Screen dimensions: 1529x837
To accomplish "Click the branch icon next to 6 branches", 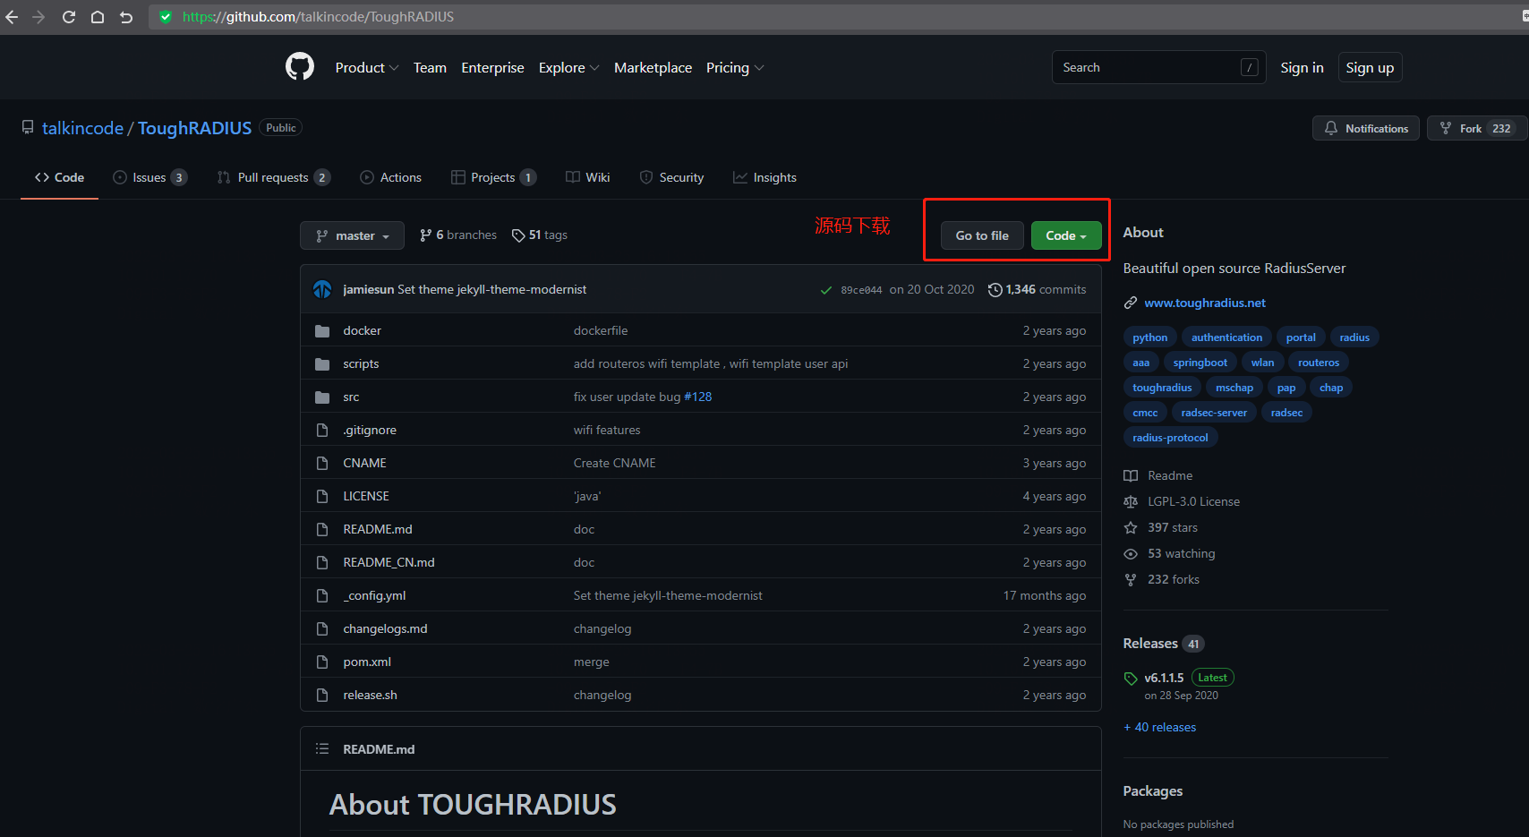I will pos(426,235).
